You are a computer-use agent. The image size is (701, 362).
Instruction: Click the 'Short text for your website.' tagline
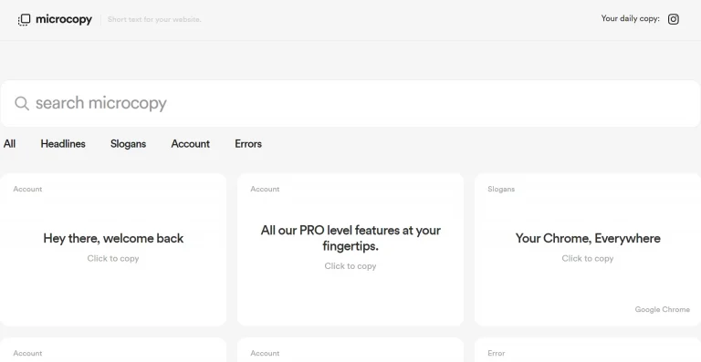coord(154,20)
